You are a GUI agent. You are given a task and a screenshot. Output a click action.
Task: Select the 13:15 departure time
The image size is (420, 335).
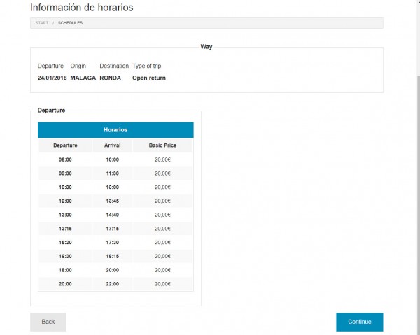click(65, 229)
